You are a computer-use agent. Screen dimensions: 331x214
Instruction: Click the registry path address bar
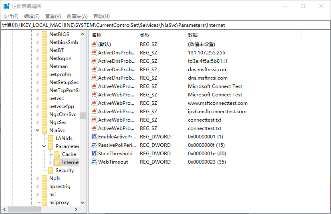click(x=160, y=25)
